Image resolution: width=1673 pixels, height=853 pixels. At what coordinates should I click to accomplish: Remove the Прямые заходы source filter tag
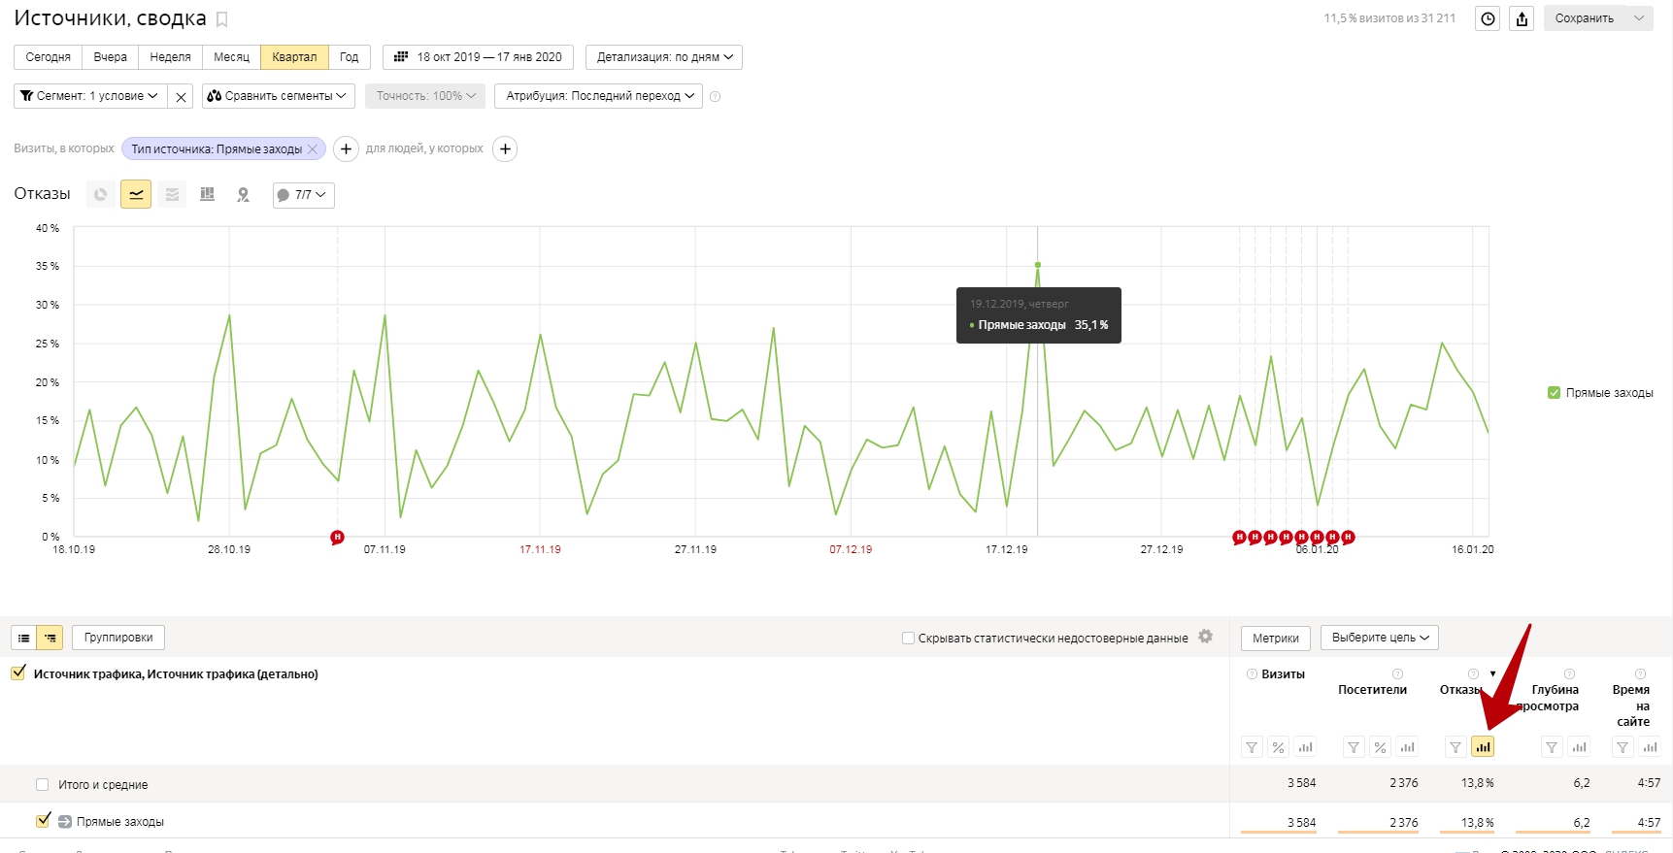[313, 149]
